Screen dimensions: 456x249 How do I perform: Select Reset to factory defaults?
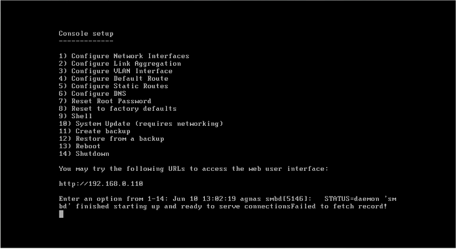(117, 109)
